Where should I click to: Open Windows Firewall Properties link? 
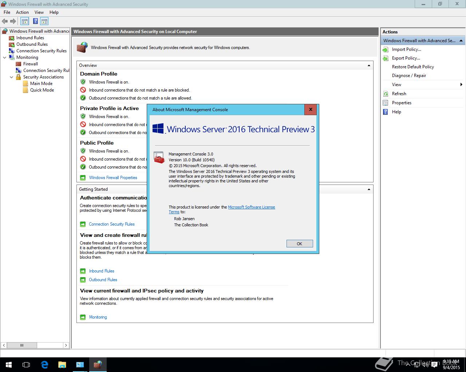113,178
